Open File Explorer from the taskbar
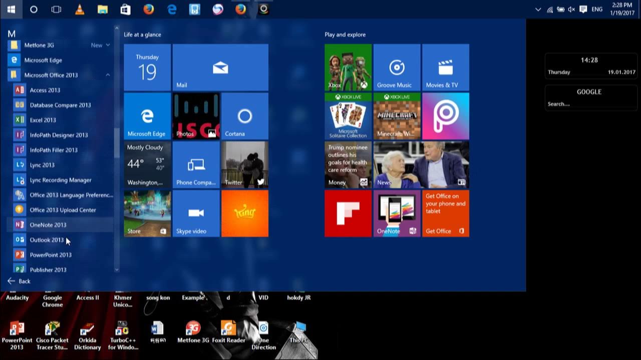This screenshot has width=641, height=360. pyautogui.click(x=102, y=9)
